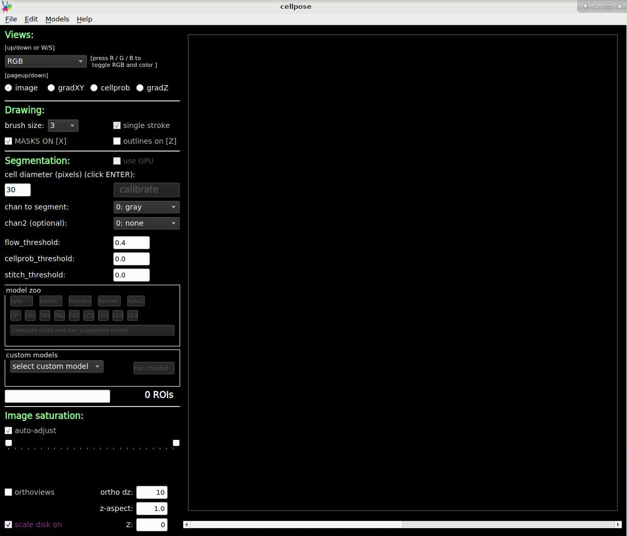Click compute style and run suggested model
Image resolution: width=627 pixels, height=536 pixels.
[x=92, y=330]
